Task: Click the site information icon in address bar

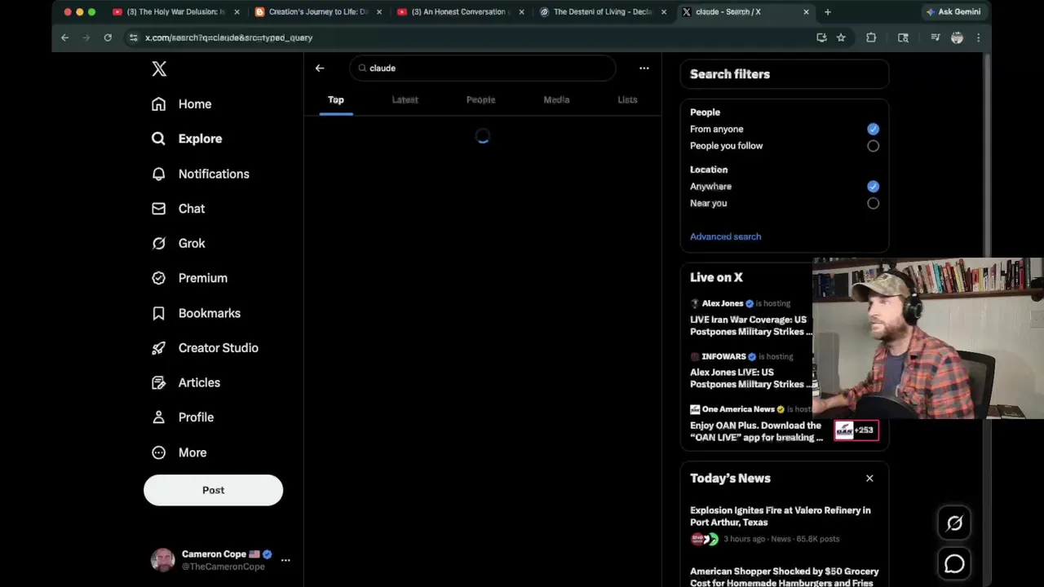Action: point(134,38)
